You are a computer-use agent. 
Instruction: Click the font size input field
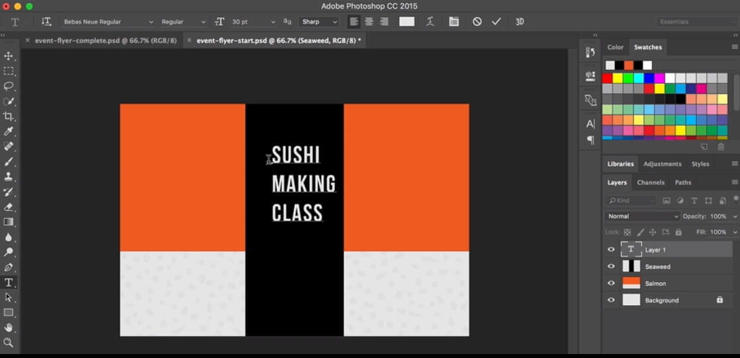[x=249, y=22]
